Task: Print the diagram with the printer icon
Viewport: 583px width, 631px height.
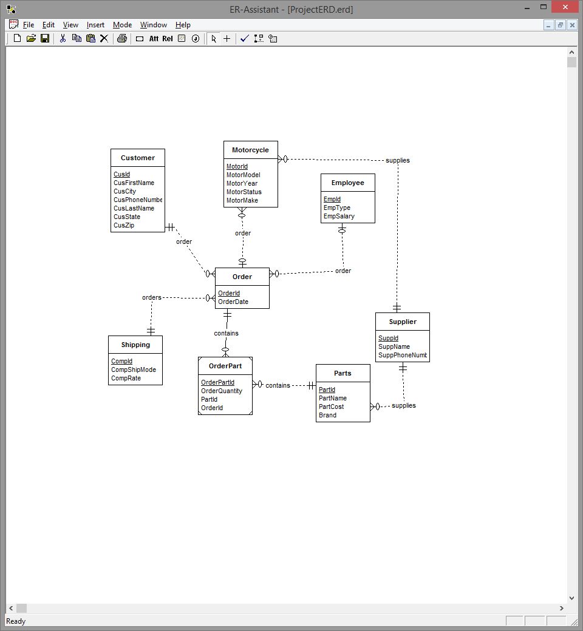Action: point(122,39)
